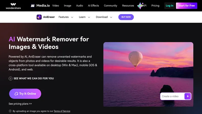The image size is (202, 114).
Task: Click the sparkle button in Create a video box
Action: (x=188, y=96)
